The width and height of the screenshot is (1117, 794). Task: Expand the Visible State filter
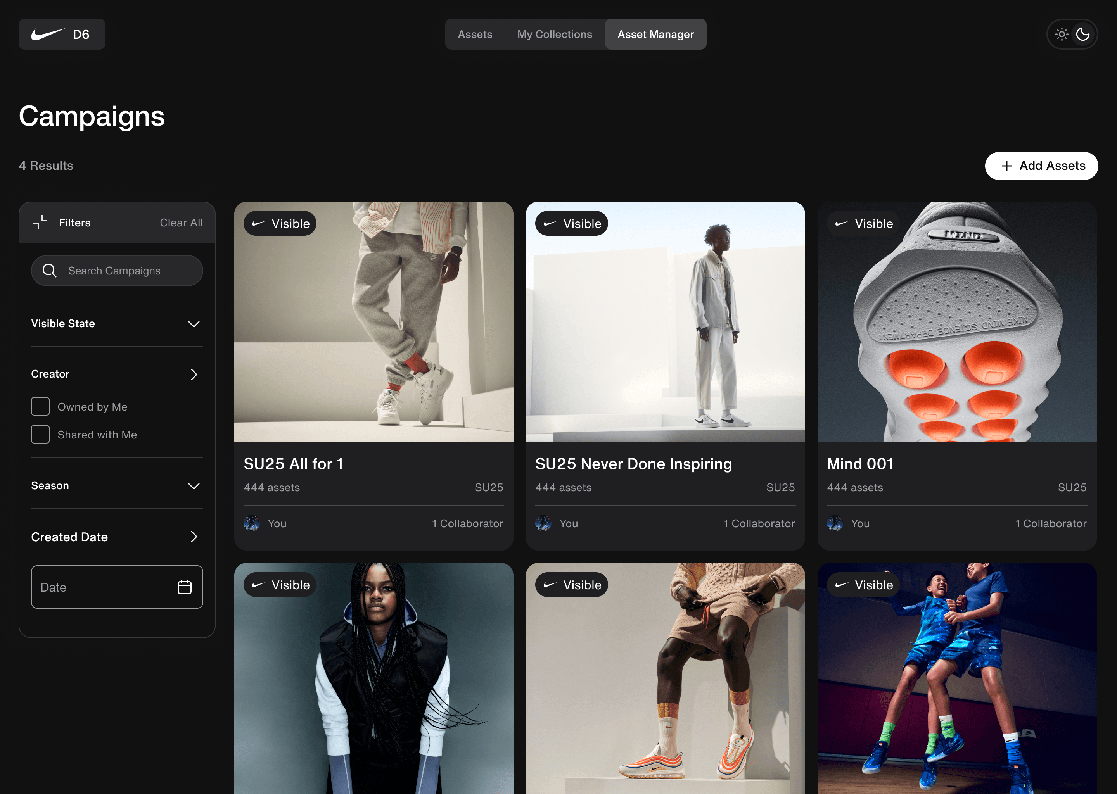point(194,324)
